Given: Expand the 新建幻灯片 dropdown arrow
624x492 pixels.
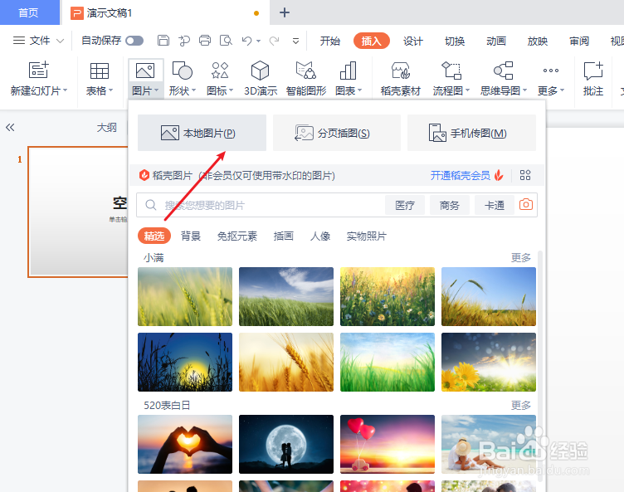Looking at the screenshot, I should pos(65,90).
